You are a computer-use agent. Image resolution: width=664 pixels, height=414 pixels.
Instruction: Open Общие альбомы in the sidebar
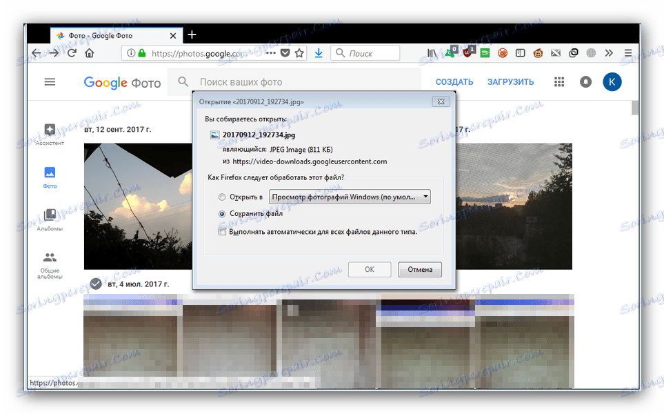click(x=50, y=265)
